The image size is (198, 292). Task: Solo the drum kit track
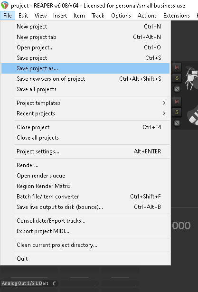point(177,78)
